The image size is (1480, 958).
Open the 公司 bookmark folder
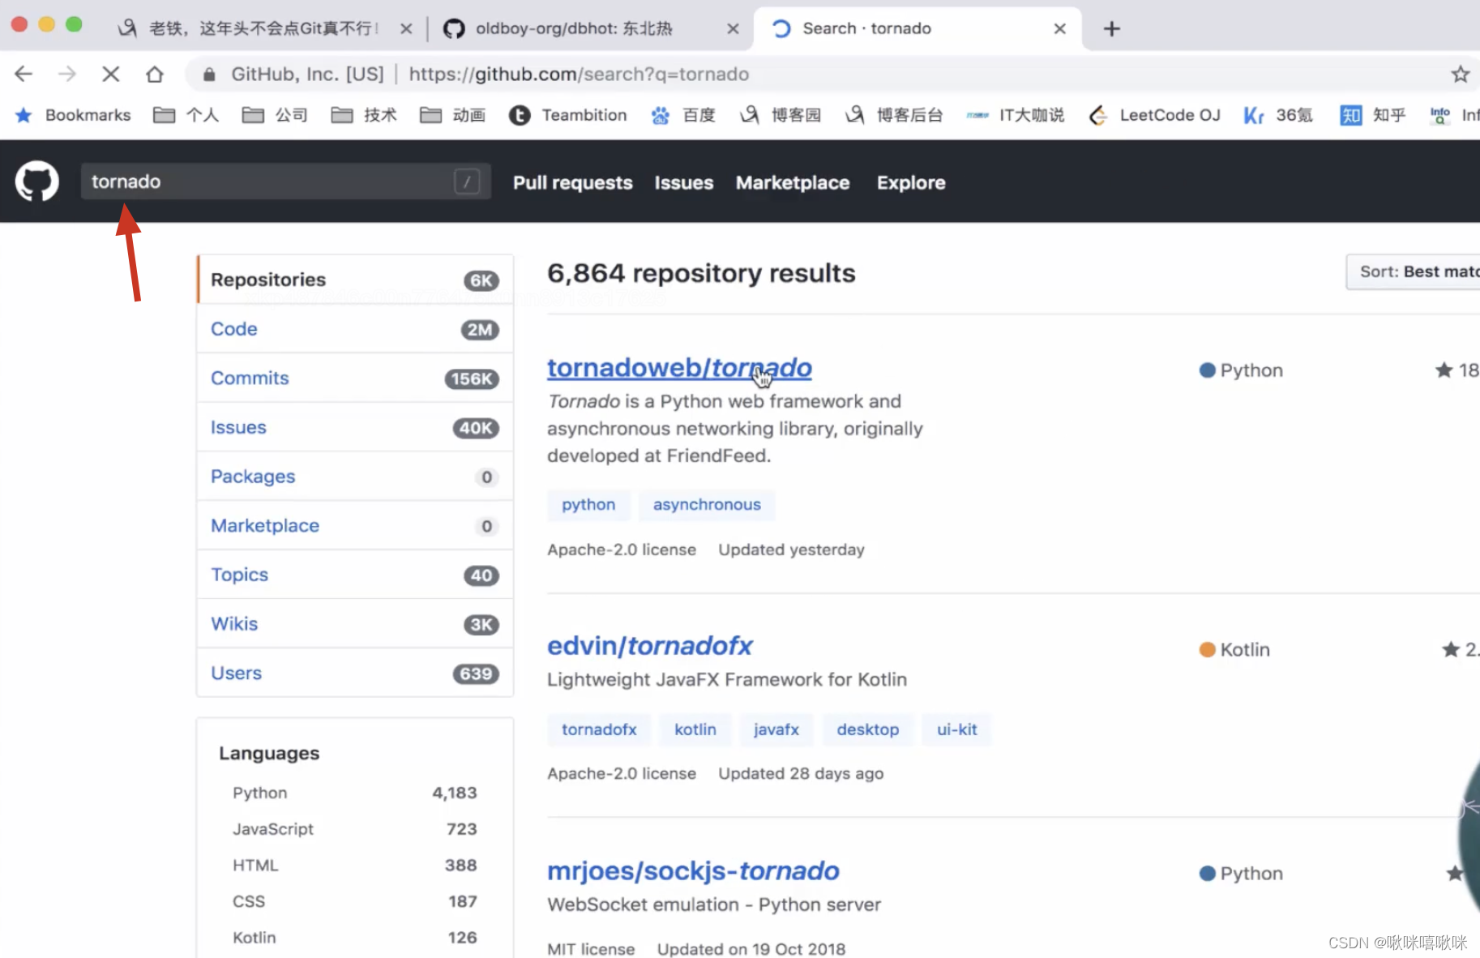[276, 115]
